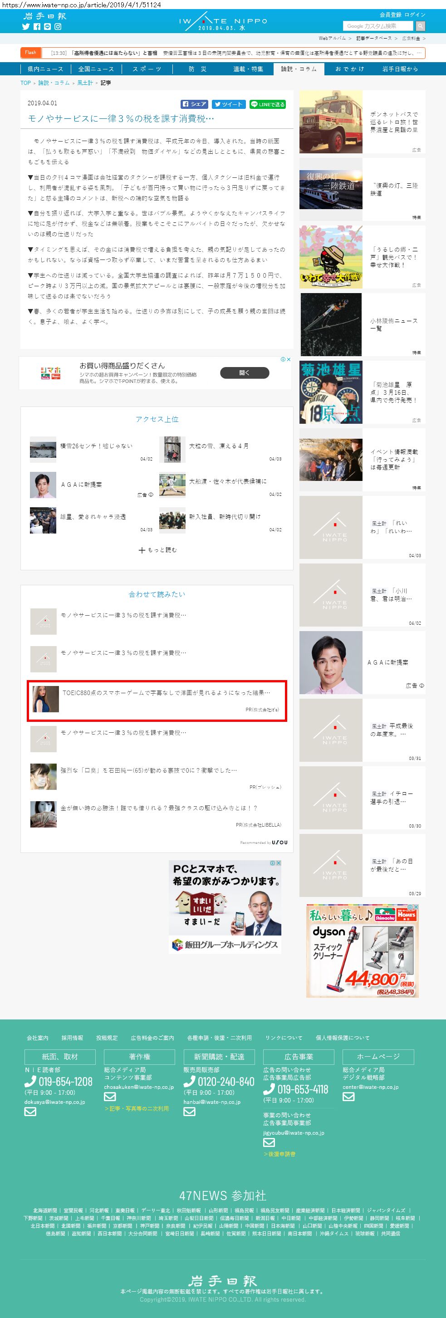This screenshot has height=1318, width=446.
Task: Click the シェア Facebook button
Action: (x=194, y=104)
